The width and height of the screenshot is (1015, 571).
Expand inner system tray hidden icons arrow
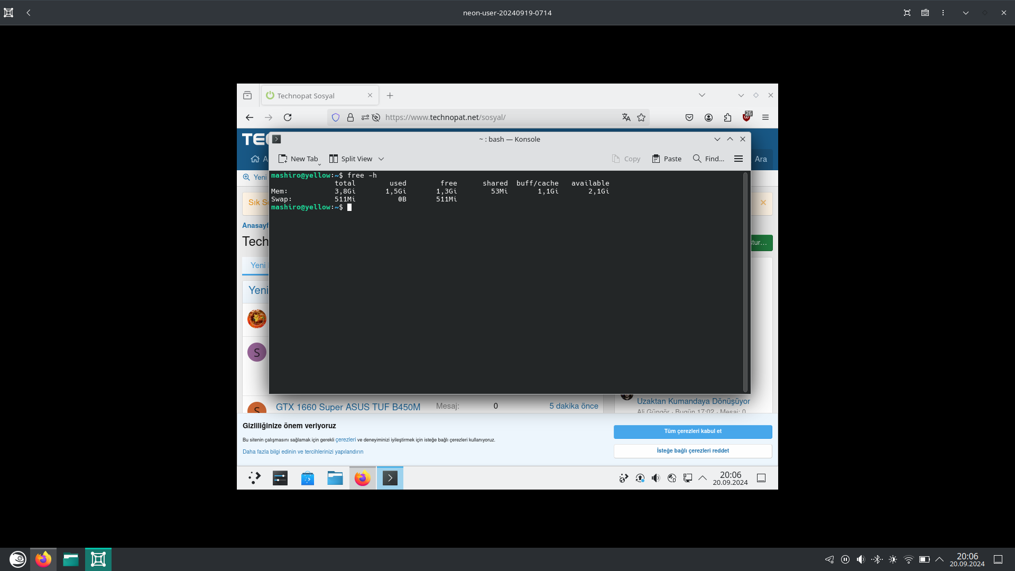tap(703, 478)
